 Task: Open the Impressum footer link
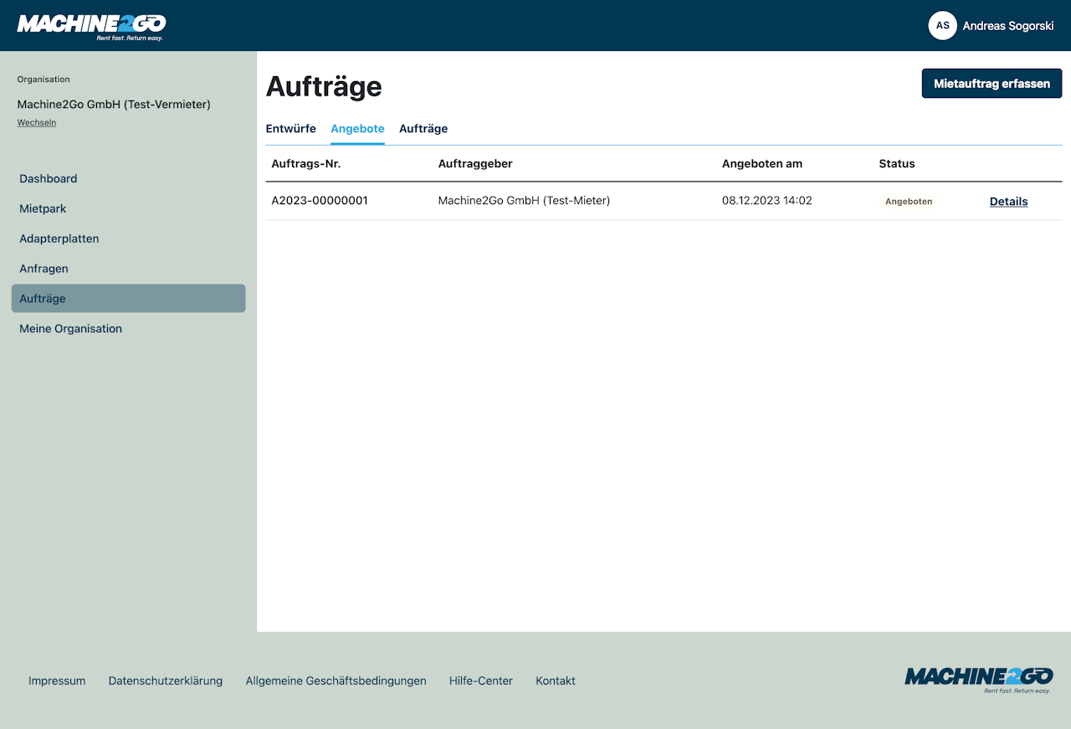pyautogui.click(x=57, y=681)
